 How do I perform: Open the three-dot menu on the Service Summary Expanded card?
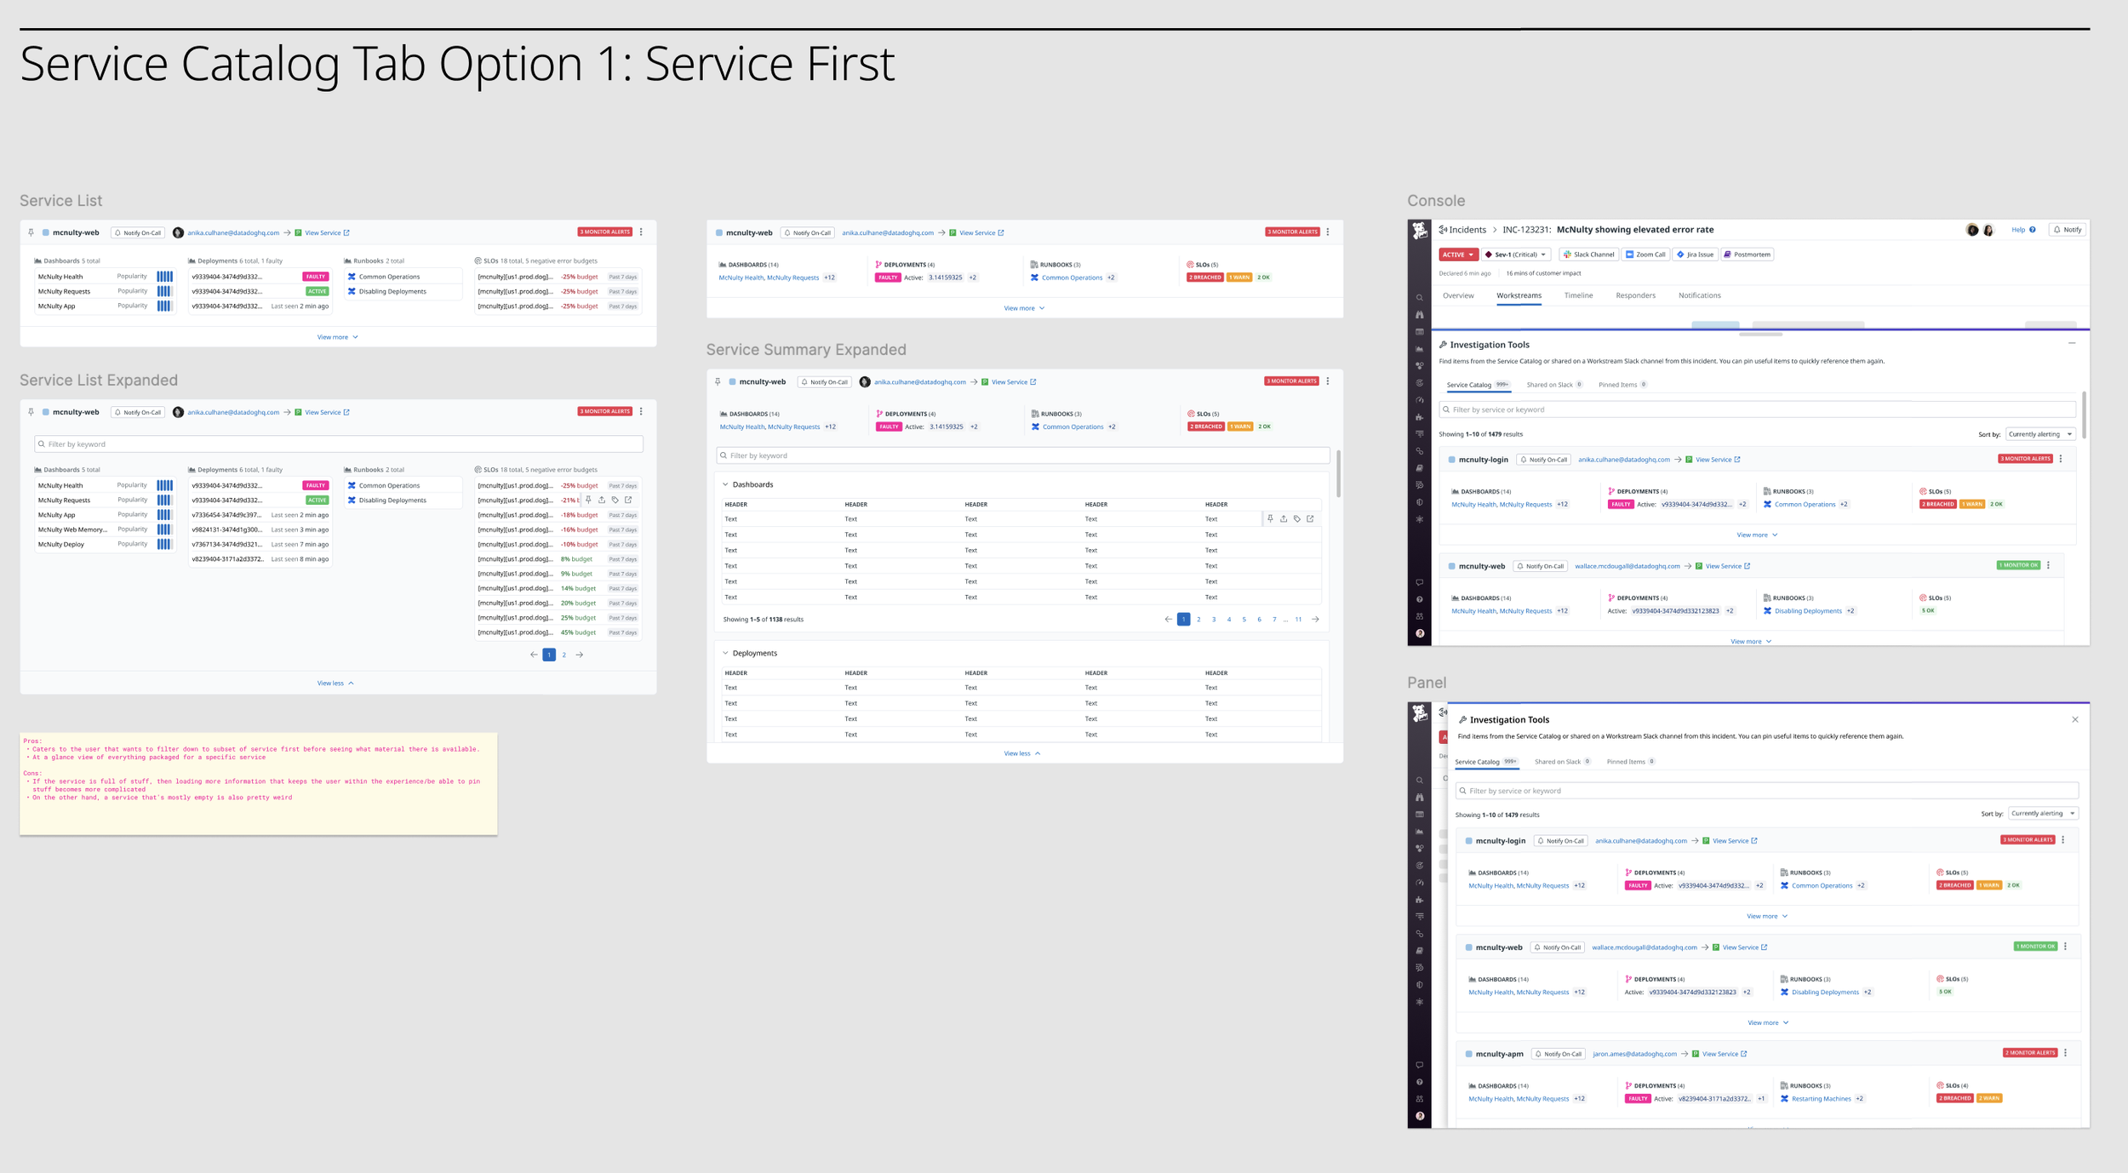(1328, 381)
